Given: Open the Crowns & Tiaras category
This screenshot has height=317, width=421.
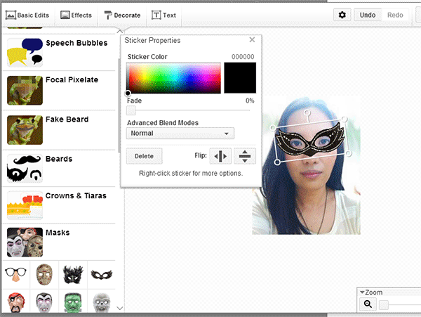Looking at the screenshot, I should click(x=58, y=205).
